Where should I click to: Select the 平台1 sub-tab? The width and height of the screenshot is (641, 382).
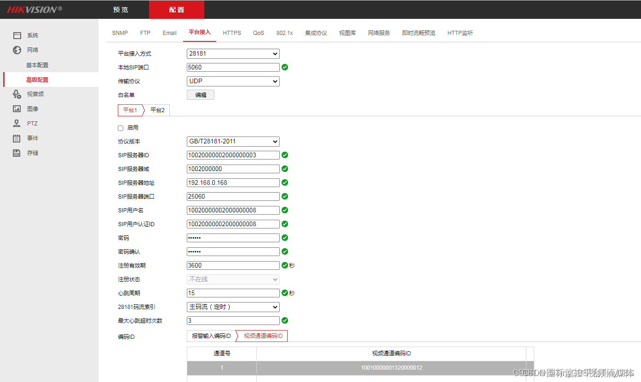(x=130, y=110)
